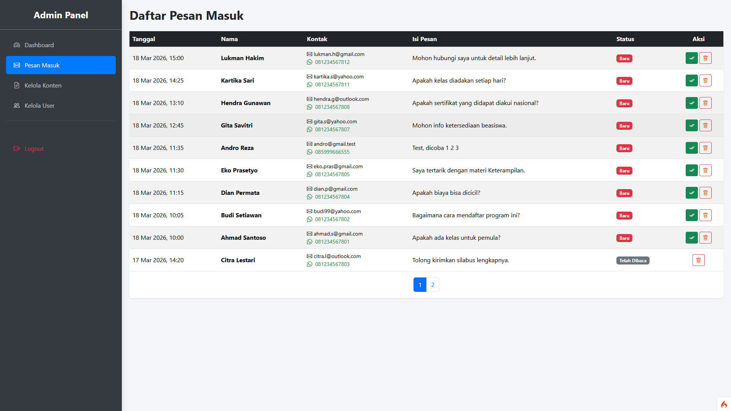
Task: Delete Budi Setiawan's message
Action: pyautogui.click(x=705, y=215)
